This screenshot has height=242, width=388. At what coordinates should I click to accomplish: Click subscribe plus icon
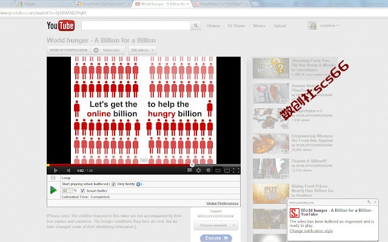(x=96, y=50)
